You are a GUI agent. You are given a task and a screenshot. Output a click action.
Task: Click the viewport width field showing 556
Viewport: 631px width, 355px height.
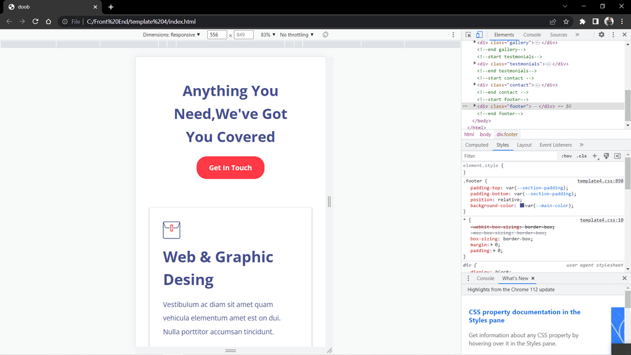pos(217,35)
